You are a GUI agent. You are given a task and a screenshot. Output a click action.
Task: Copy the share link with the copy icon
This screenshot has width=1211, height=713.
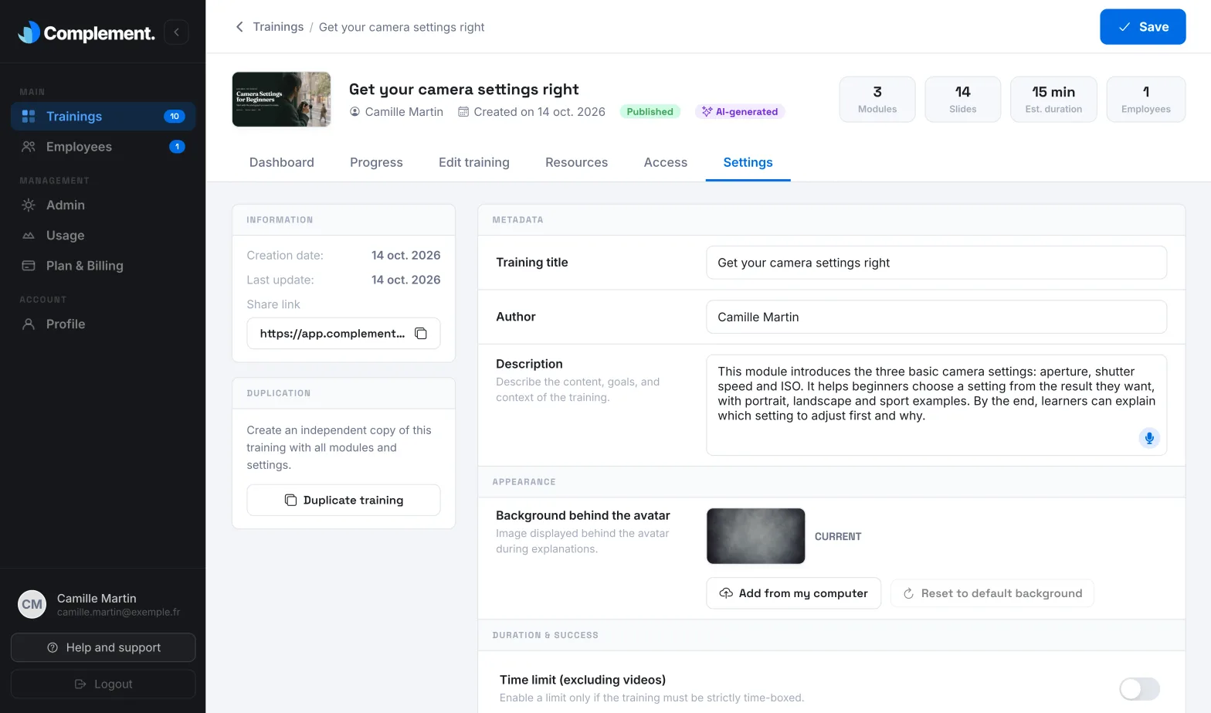click(421, 334)
